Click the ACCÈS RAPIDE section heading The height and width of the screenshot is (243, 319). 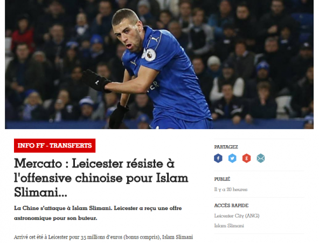coord(231,206)
